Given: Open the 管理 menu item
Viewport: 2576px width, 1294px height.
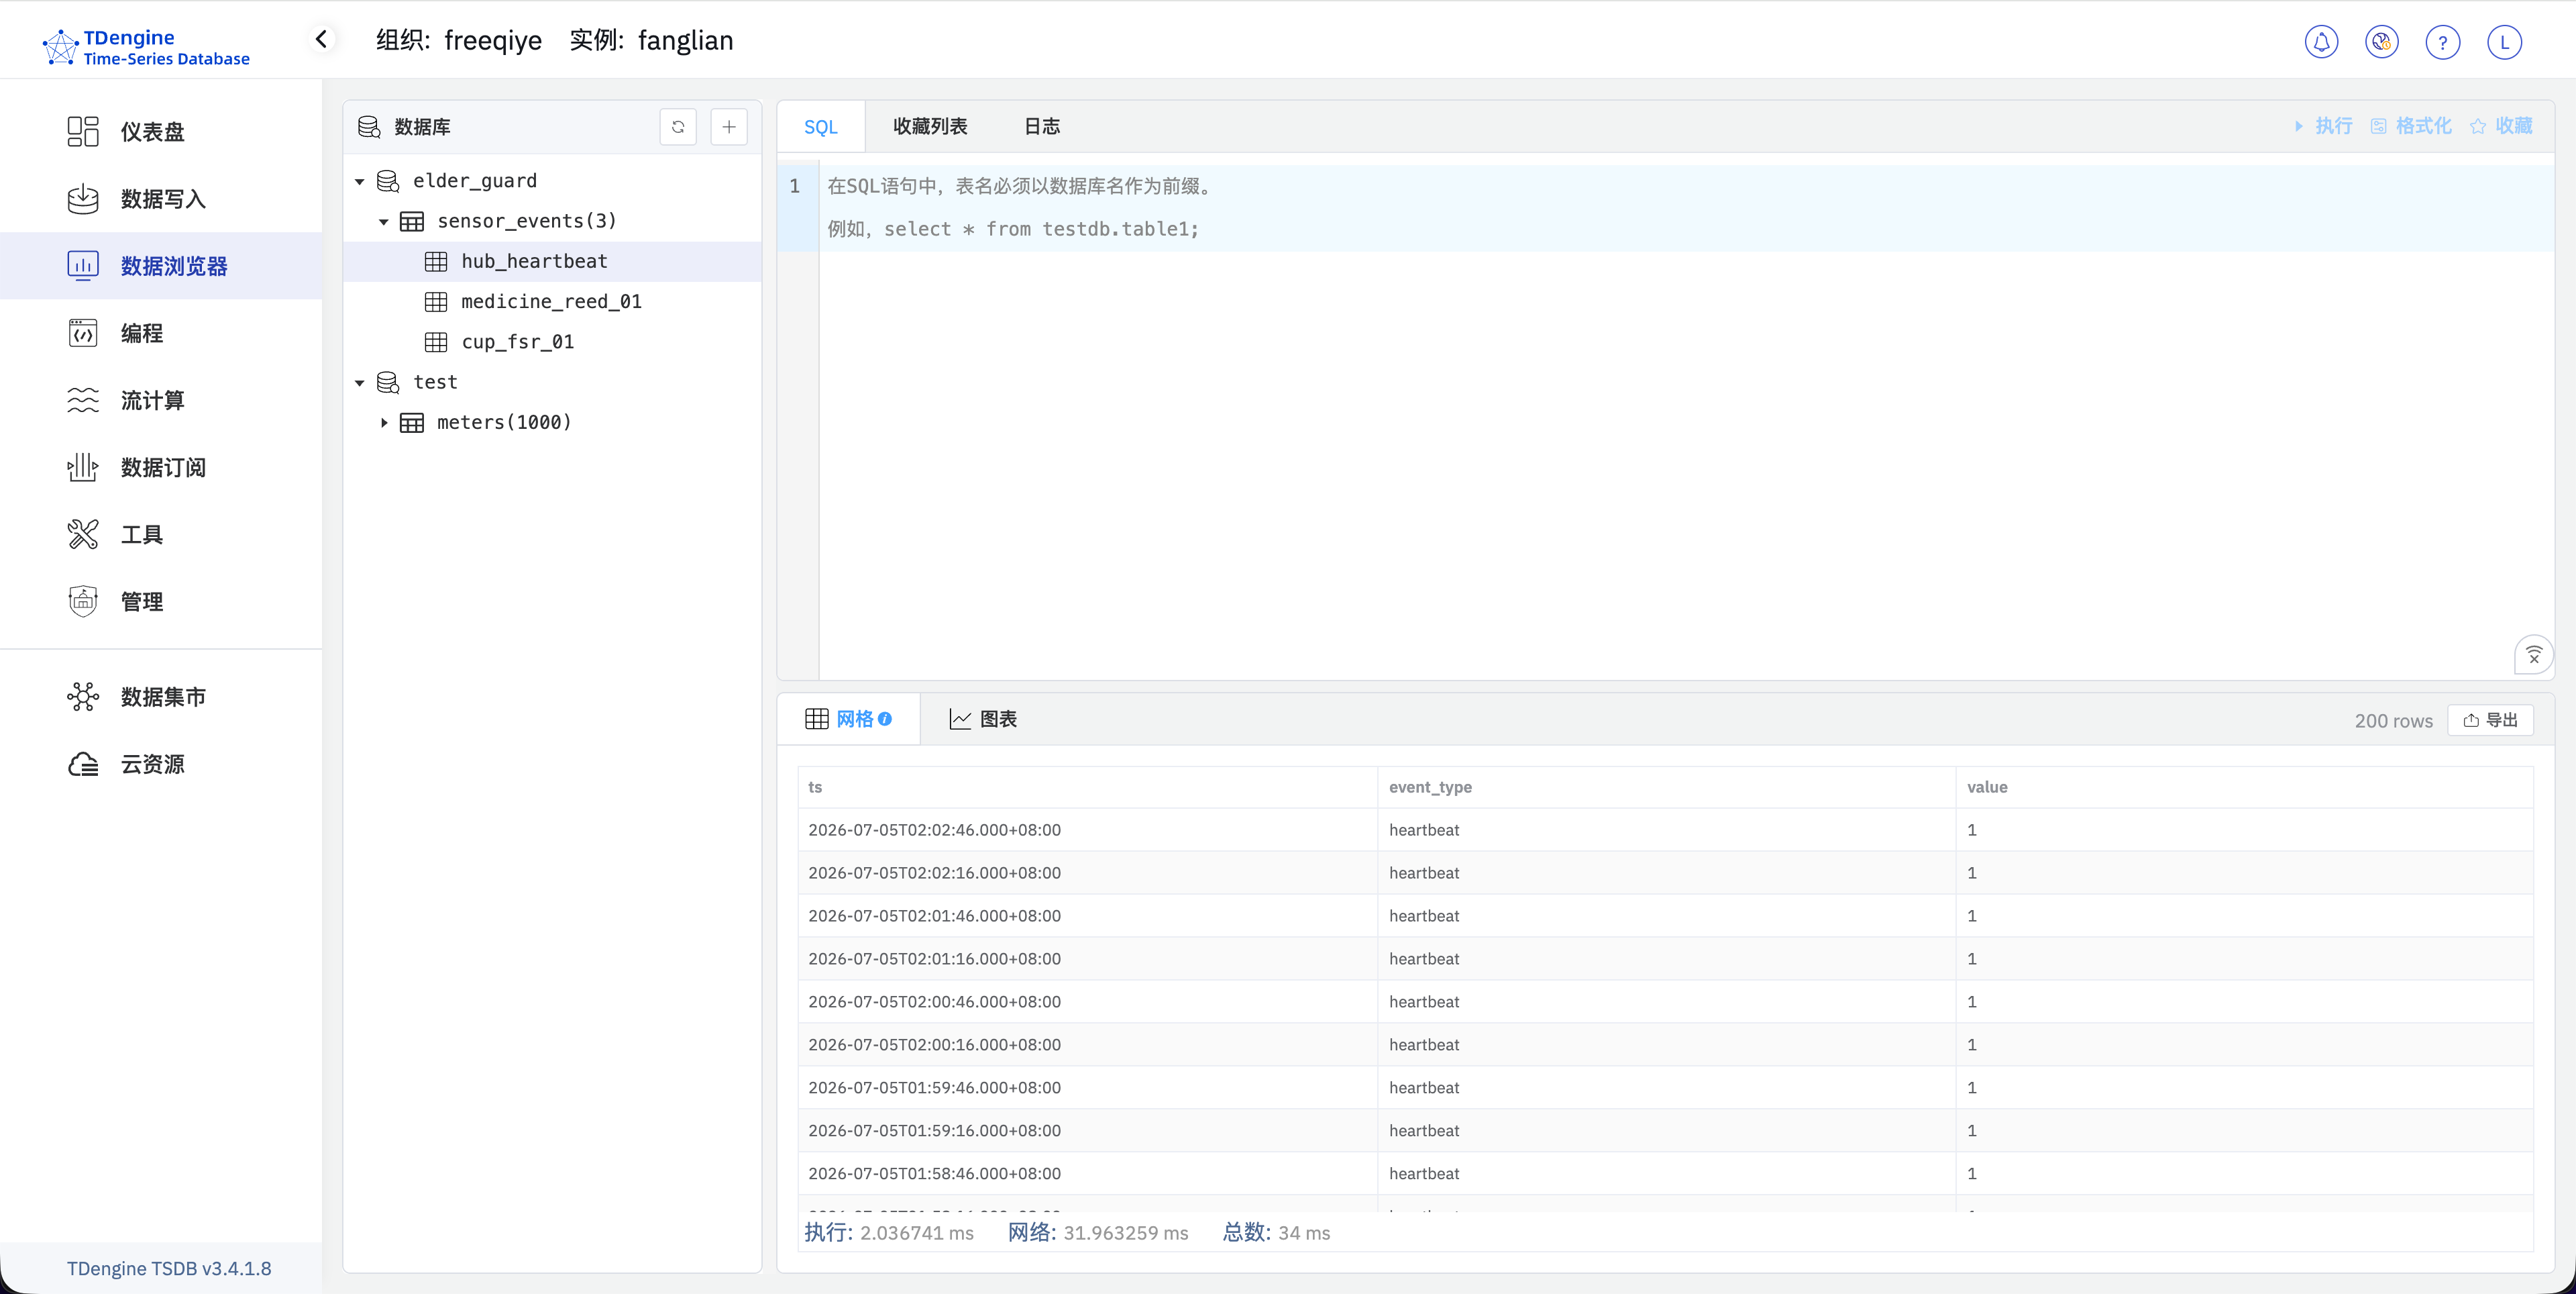Looking at the screenshot, I should pos(161,601).
